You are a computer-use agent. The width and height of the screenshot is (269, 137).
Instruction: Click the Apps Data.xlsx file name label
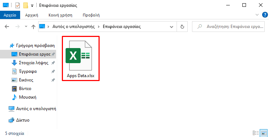(x=81, y=76)
